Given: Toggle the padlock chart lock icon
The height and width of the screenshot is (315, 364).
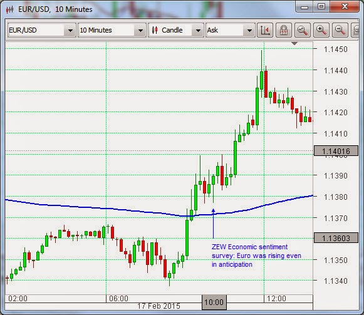Looking at the screenshot, I should tap(284, 30).
